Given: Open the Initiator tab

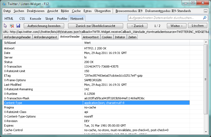Looking at the screenshot, I should click(x=120, y=37).
